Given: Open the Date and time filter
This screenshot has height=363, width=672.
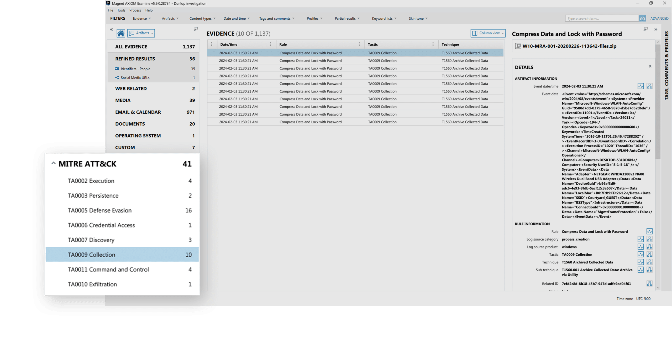Looking at the screenshot, I should (x=237, y=18).
